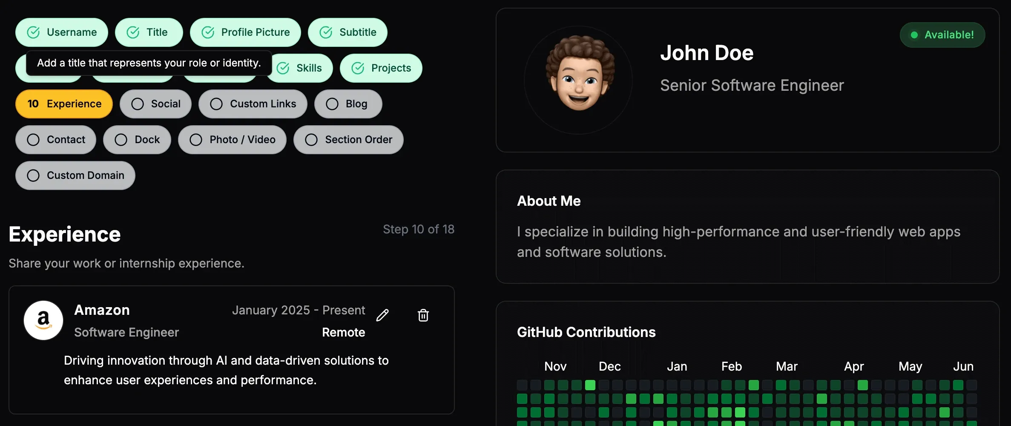Select the Social step radio circle
This screenshot has width=1011, height=426.
click(x=138, y=104)
